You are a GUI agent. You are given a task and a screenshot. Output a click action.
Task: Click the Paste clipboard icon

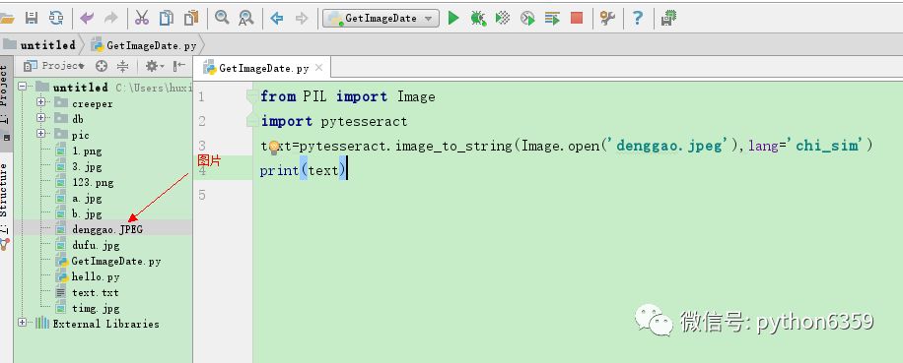(191, 18)
